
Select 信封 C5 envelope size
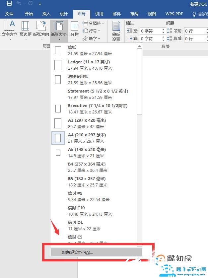(x=94, y=238)
